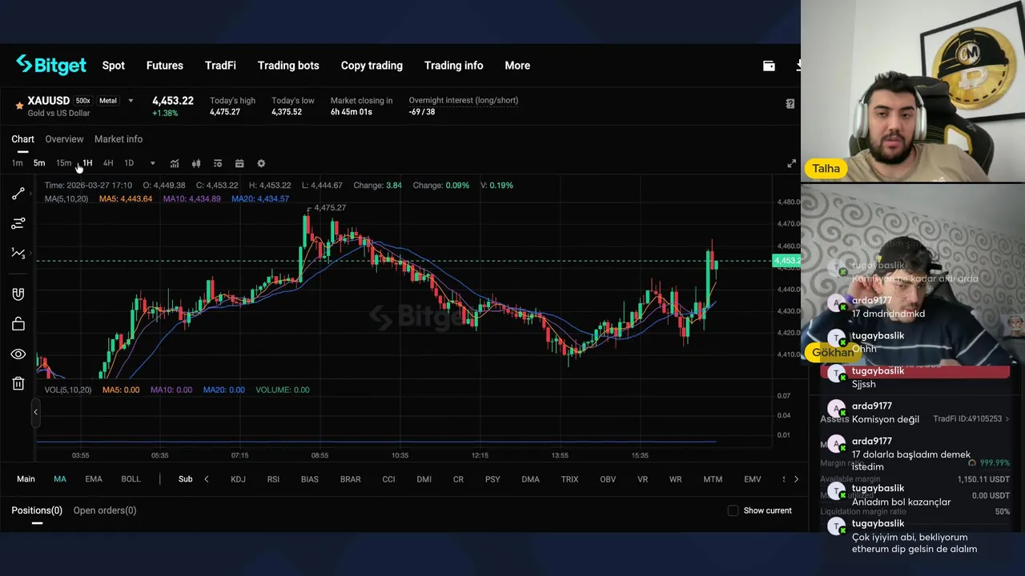Open the More menu in navigation
The width and height of the screenshot is (1025, 576).
coord(517,66)
